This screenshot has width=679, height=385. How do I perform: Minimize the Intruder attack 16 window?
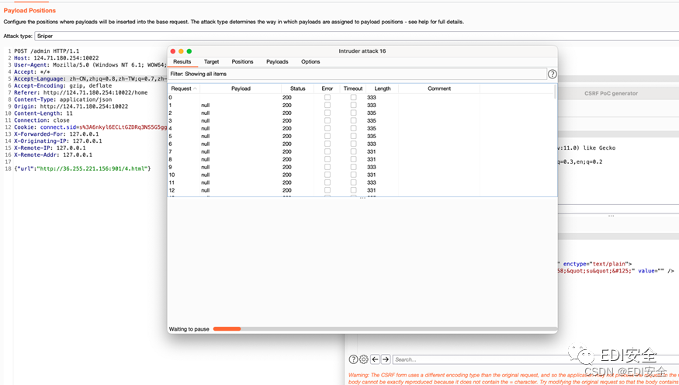click(181, 51)
